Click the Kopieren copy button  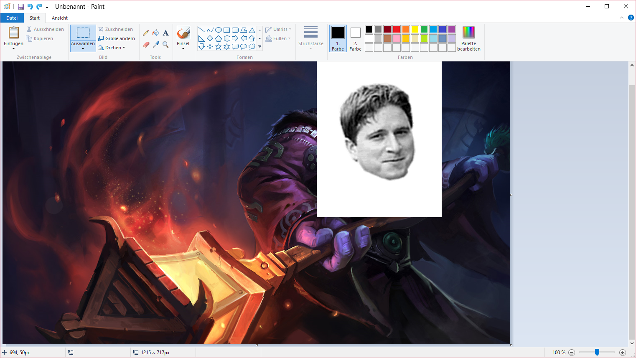(x=40, y=38)
